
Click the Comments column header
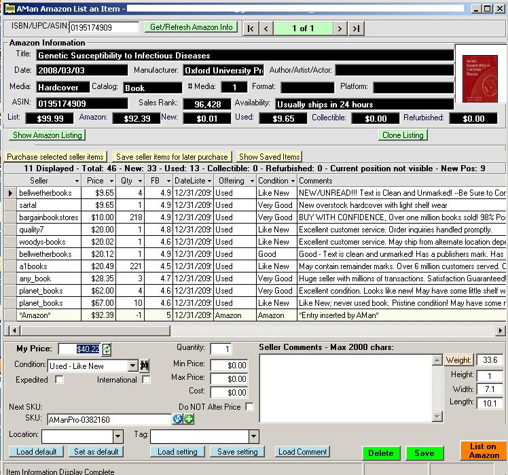[401, 181]
